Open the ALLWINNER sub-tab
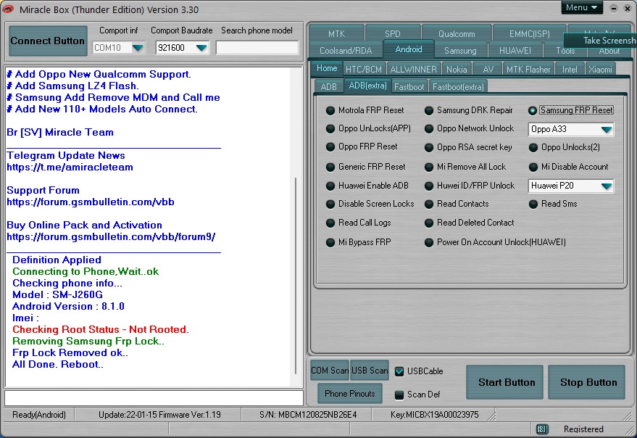Image resolution: width=637 pixels, height=438 pixels. coord(413,70)
